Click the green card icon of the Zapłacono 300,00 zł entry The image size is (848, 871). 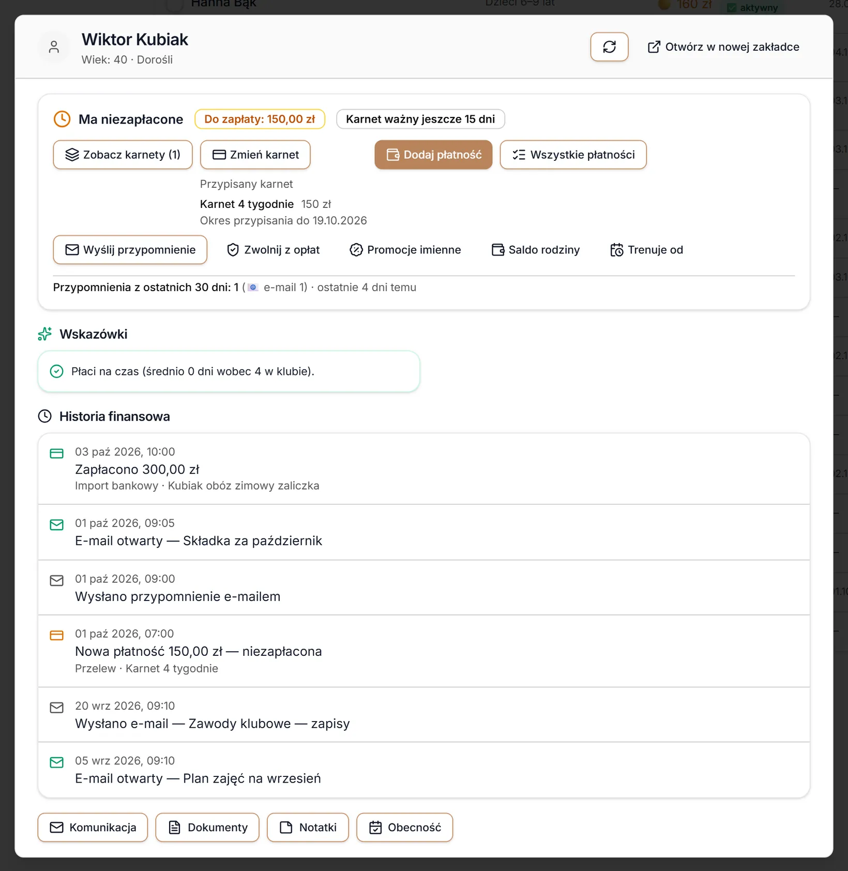tap(57, 454)
